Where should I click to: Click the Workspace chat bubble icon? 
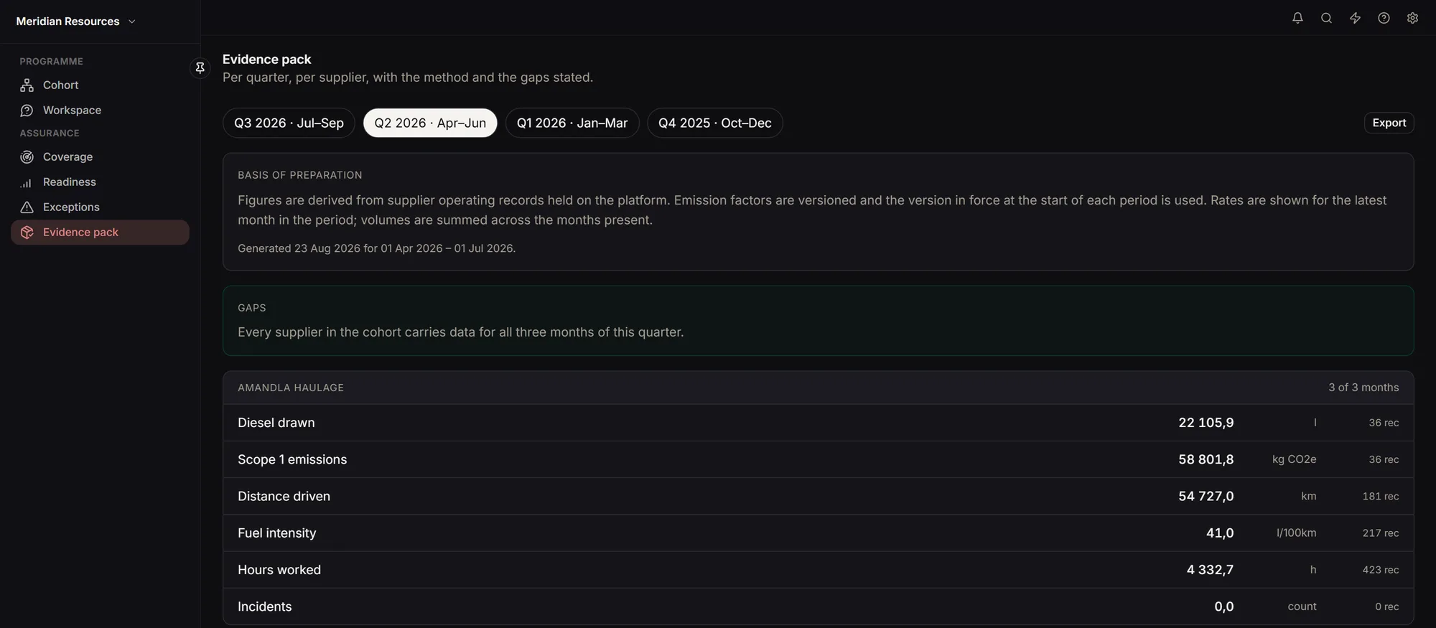(27, 111)
